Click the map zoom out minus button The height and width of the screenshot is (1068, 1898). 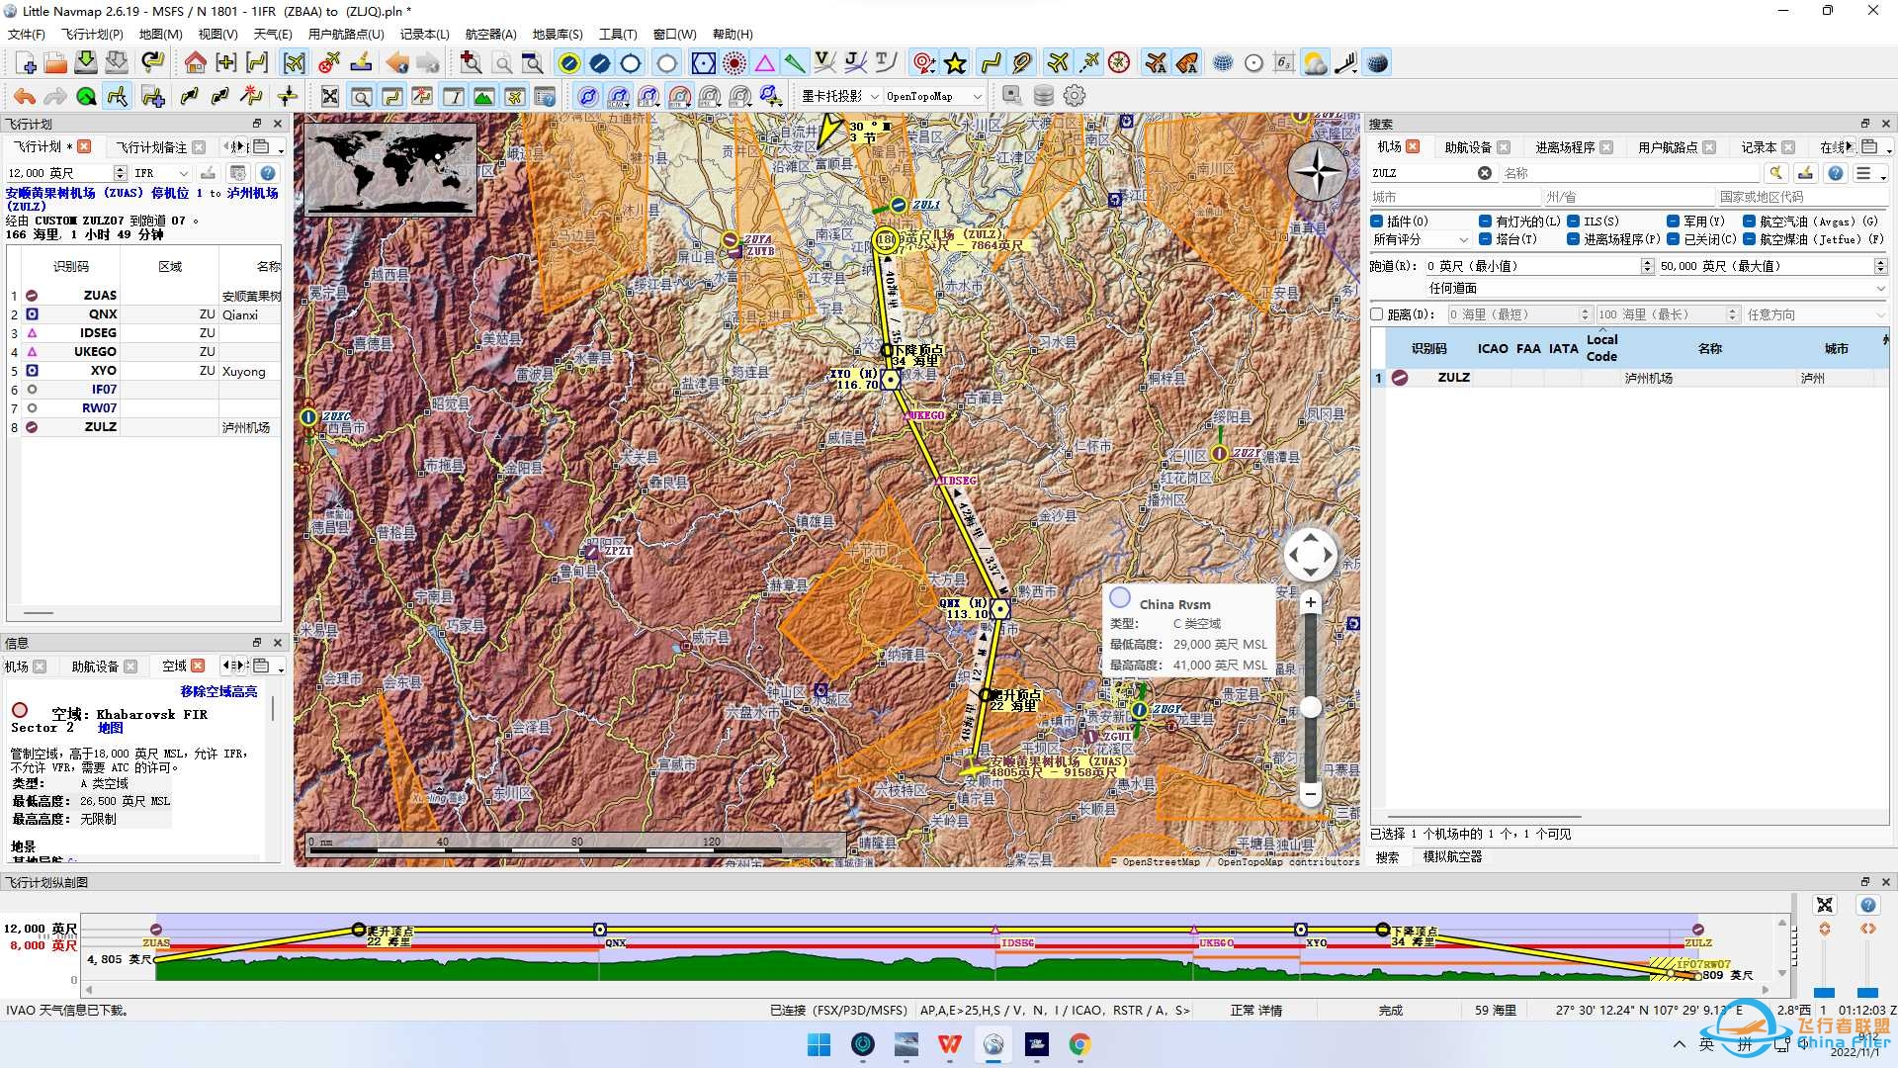(x=1310, y=793)
